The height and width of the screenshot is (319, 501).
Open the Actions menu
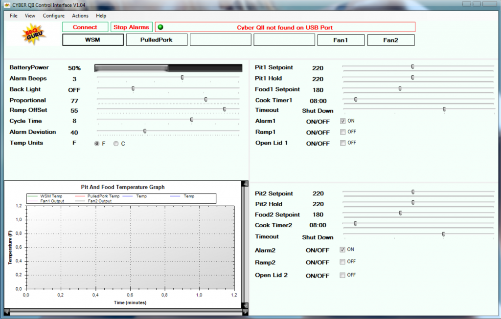80,16
